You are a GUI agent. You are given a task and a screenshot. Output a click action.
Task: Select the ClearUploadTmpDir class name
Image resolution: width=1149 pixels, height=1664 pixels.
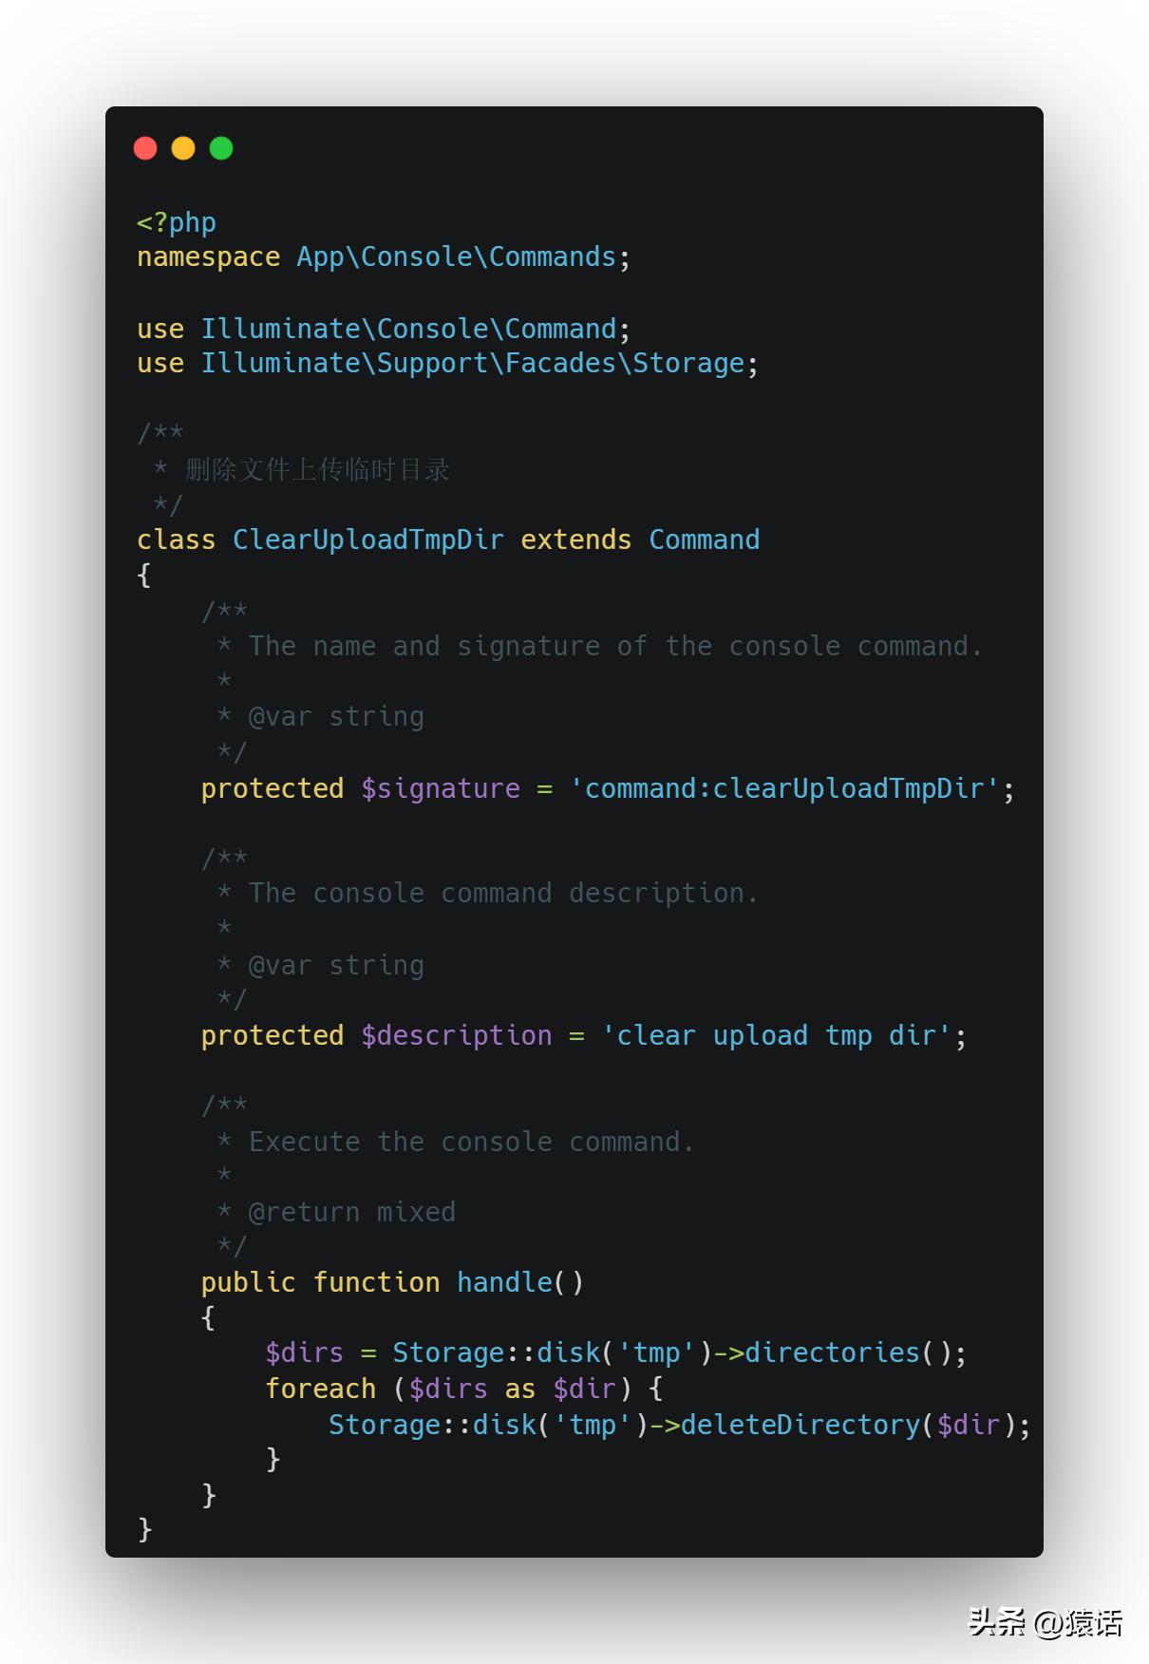367,539
